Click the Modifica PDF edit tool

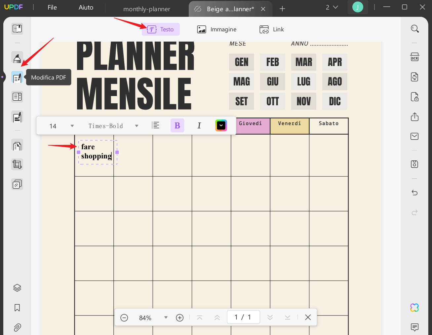click(17, 78)
